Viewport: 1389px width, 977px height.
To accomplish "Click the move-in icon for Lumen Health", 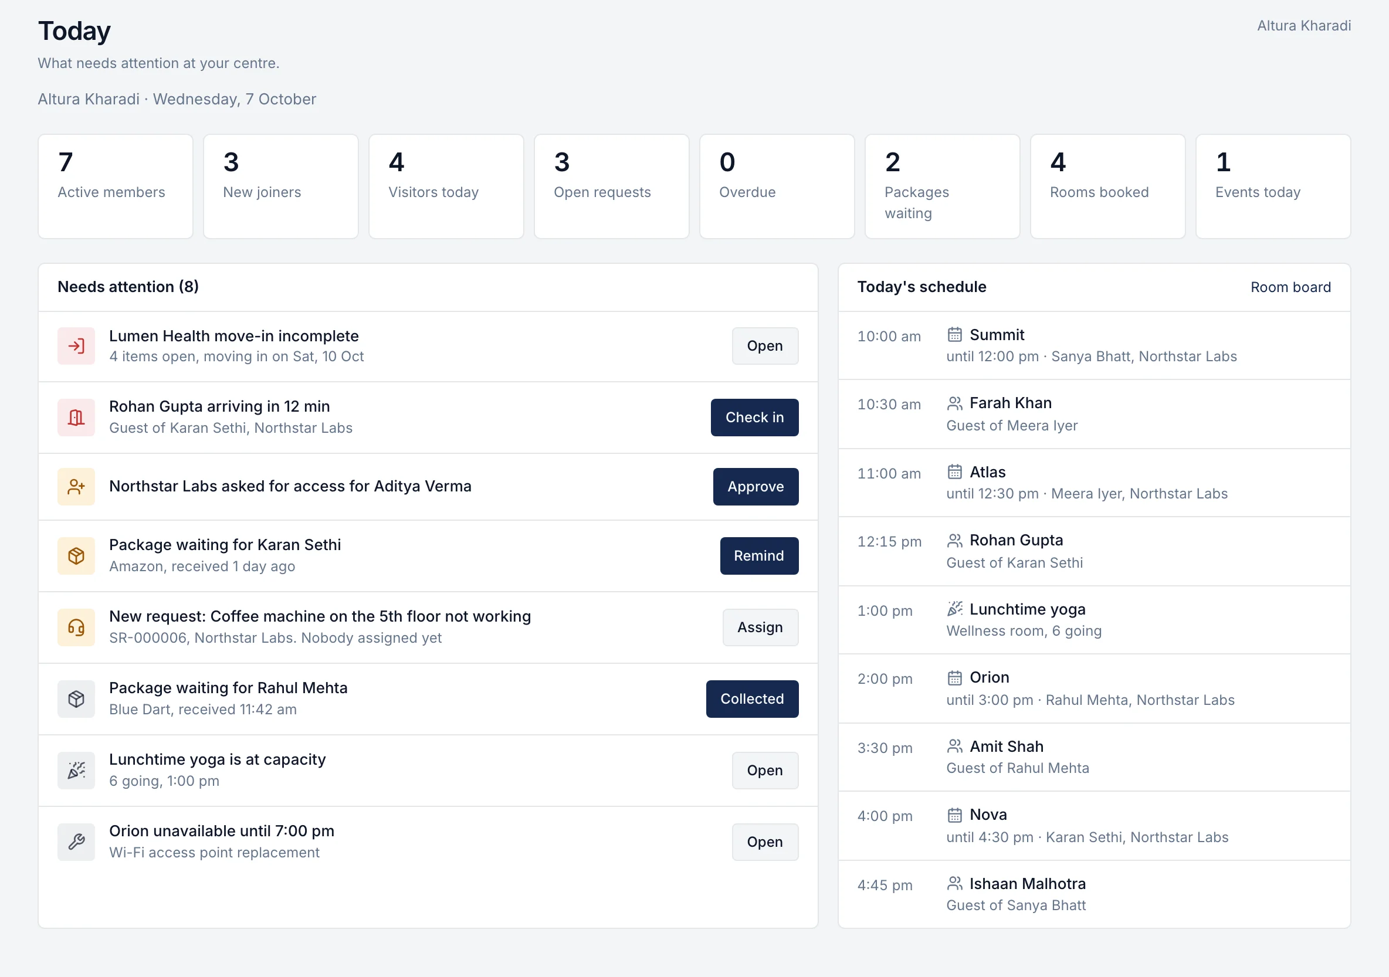I will 76,346.
